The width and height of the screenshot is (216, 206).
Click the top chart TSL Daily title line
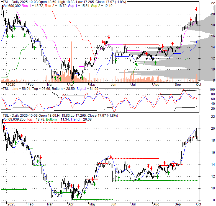pos(64,2)
